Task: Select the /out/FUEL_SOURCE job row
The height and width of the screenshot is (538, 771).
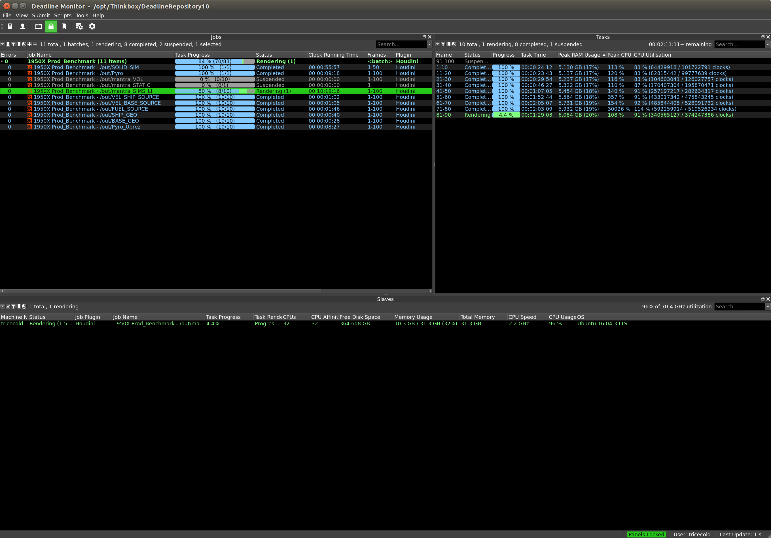Action: [216, 109]
